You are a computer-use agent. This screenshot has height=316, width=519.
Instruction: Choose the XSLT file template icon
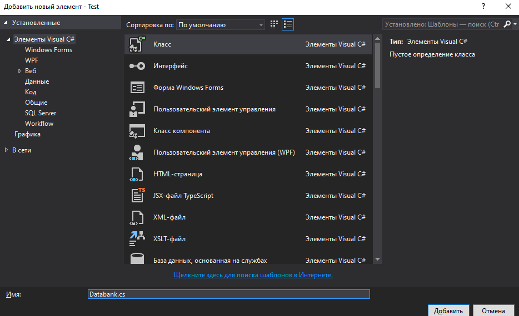(x=137, y=239)
